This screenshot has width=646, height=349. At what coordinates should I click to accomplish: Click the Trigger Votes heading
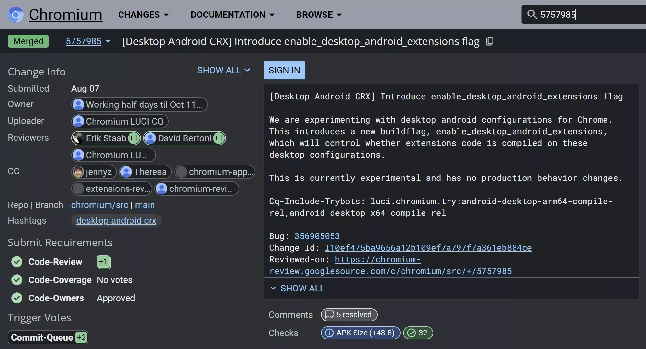39,317
